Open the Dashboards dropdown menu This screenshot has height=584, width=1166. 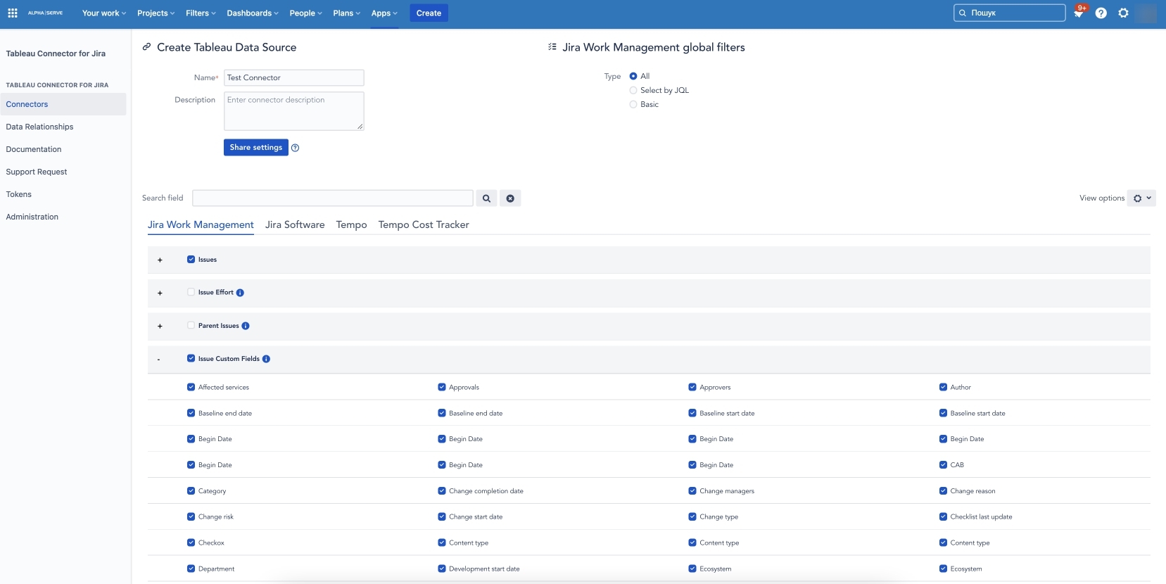[253, 13]
